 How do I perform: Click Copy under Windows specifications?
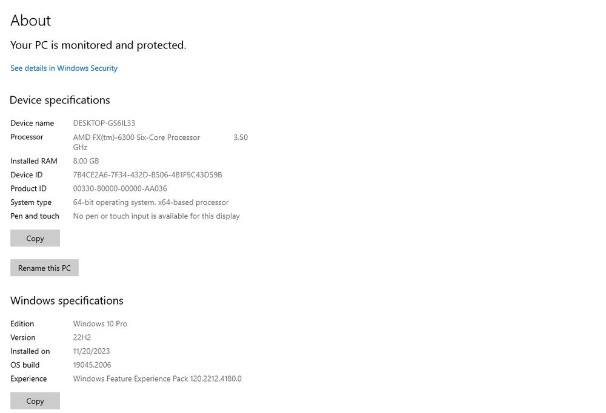[35, 401]
